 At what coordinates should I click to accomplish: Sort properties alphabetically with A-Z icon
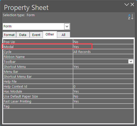coord(131,17)
